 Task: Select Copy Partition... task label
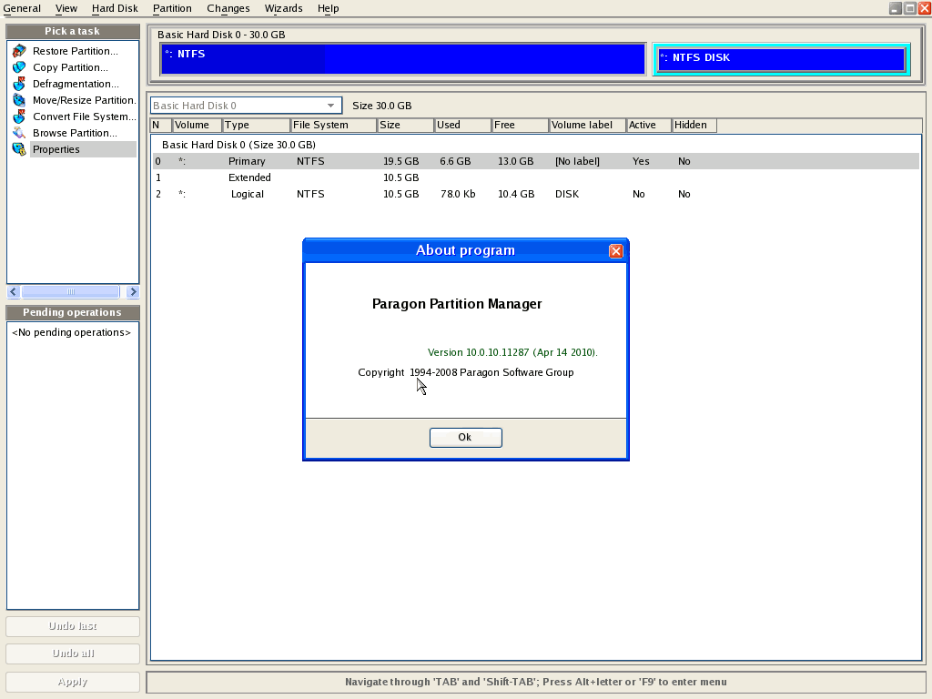70,67
